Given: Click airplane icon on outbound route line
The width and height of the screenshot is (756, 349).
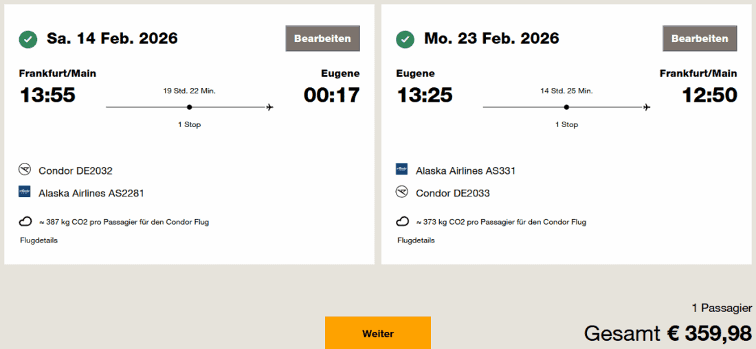Looking at the screenshot, I should pyautogui.click(x=269, y=107).
